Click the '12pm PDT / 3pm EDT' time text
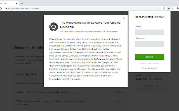 click(153, 79)
